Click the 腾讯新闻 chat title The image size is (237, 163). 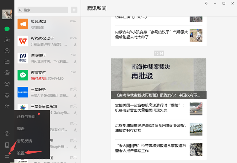click(97, 8)
